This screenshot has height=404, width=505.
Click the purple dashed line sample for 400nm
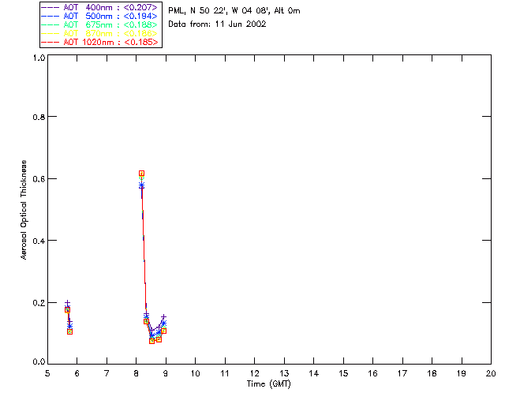50,7
